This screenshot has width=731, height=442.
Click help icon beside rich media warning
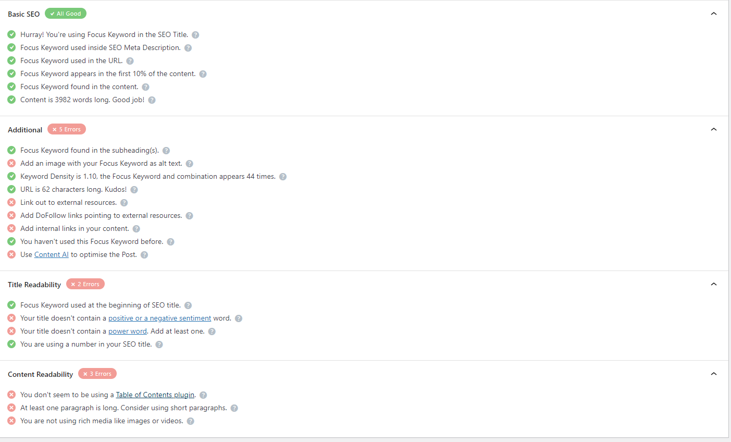[x=191, y=421]
